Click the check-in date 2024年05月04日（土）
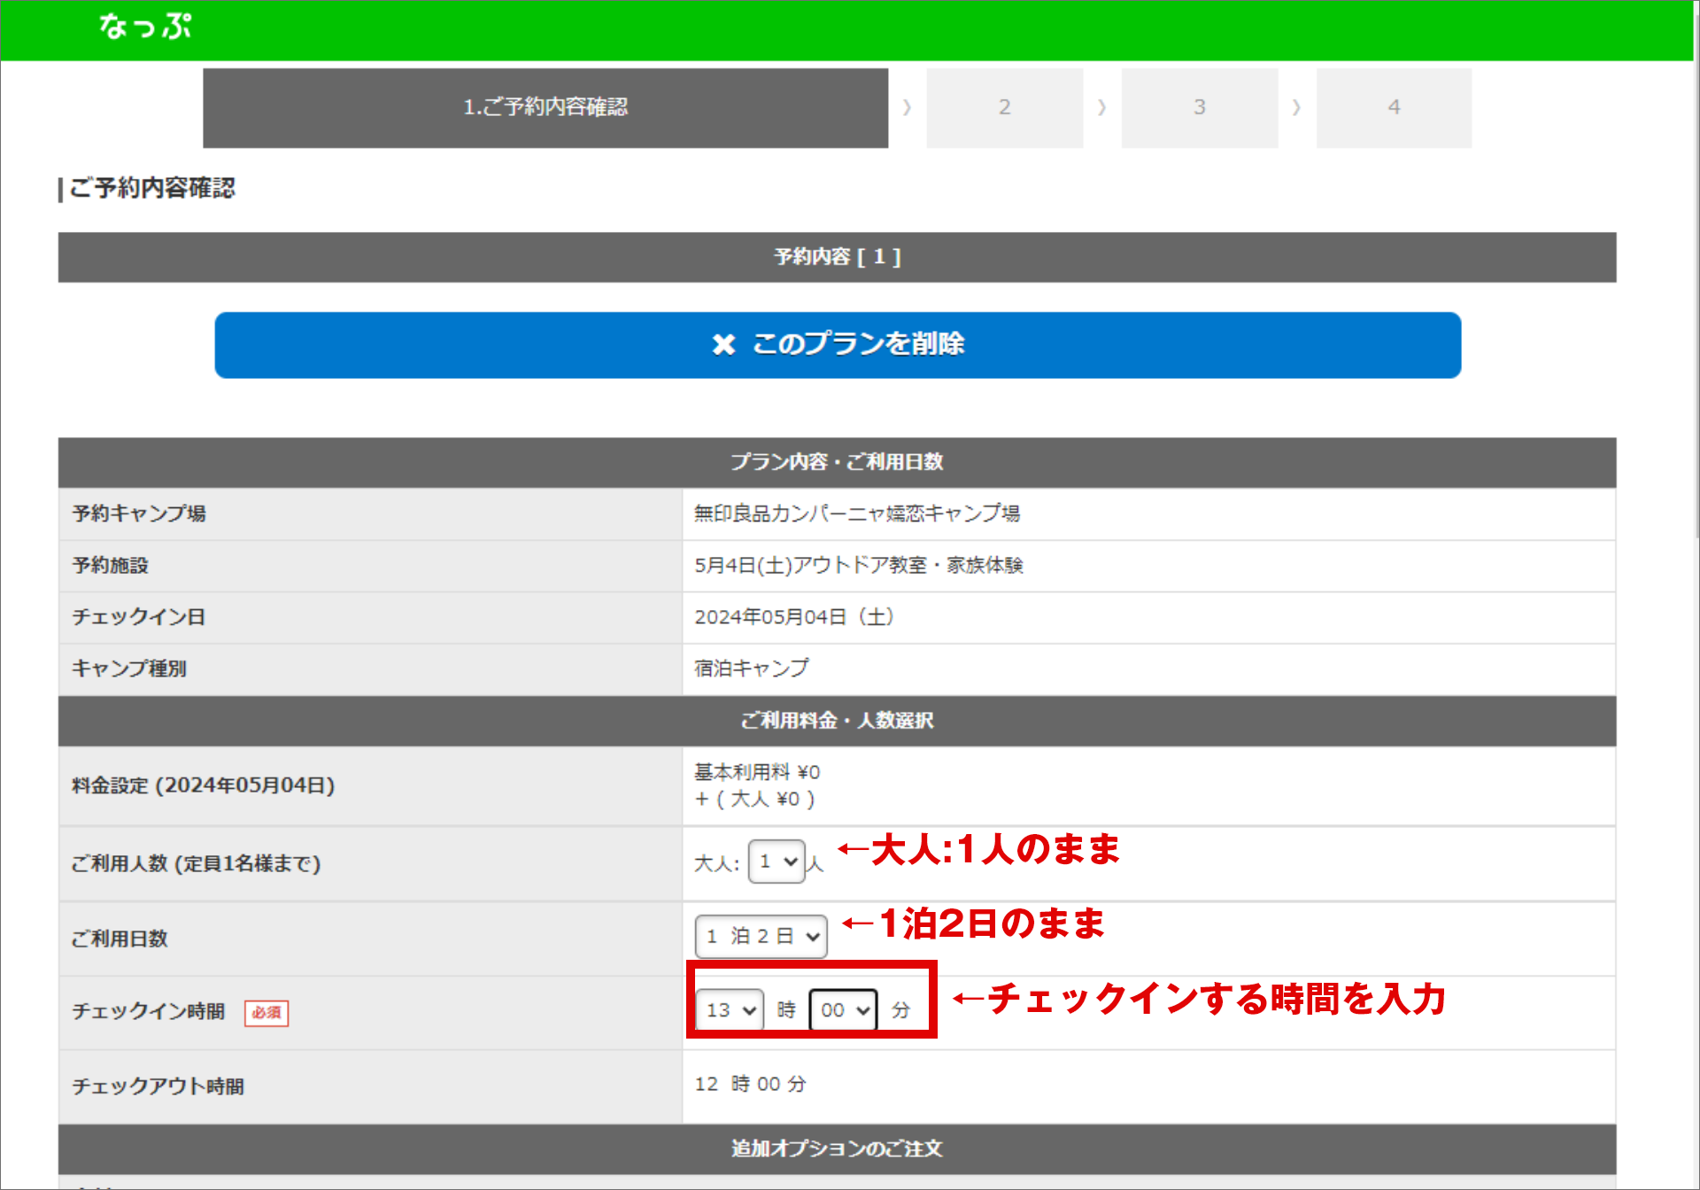 794,617
